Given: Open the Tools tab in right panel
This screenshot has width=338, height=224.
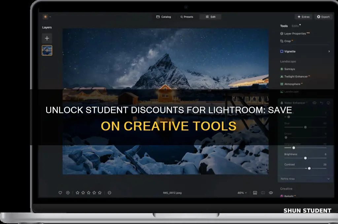Looking at the screenshot, I should [x=284, y=26].
